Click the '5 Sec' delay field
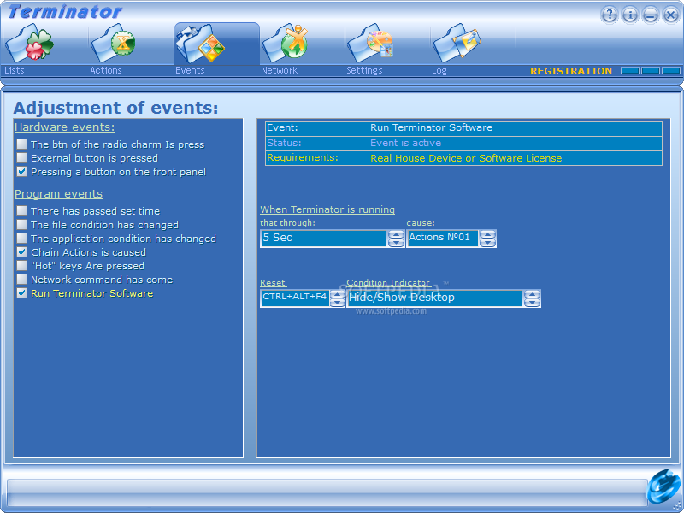684x513 pixels. pyautogui.click(x=323, y=239)
